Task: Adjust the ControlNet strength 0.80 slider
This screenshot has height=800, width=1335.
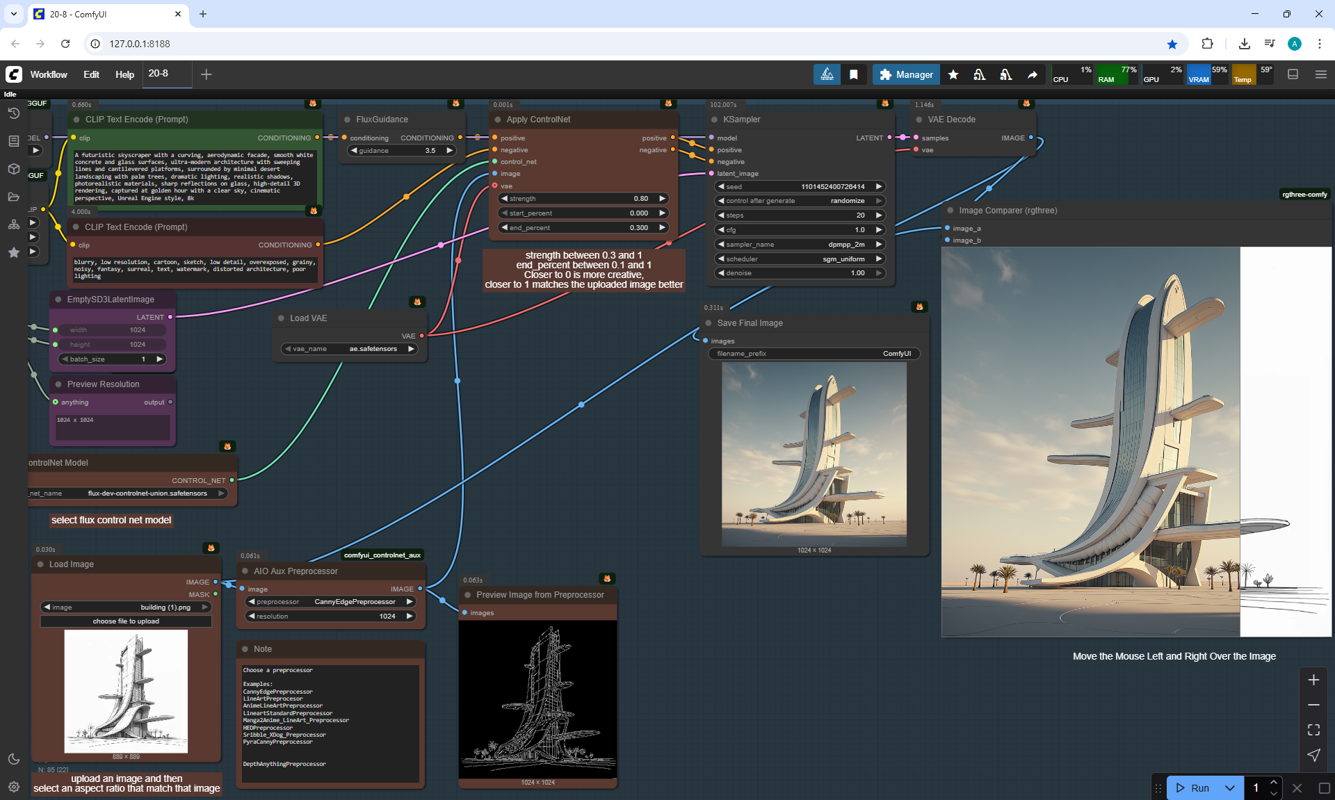Action: pyautogui.click(x=583, y=199)
